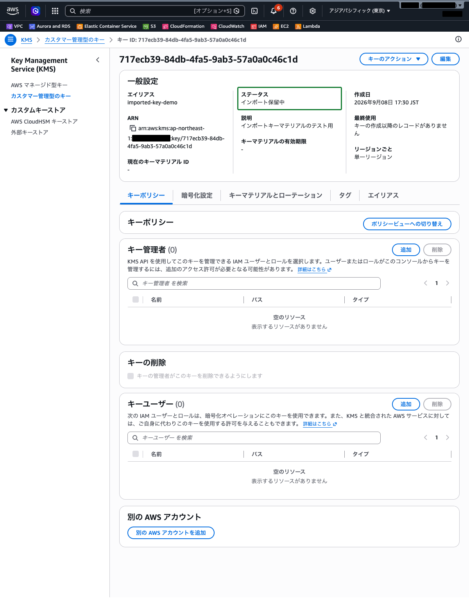Click the info circle icon near breadcrumb
Image resolution: width=469 pixels, height=611 pixels.
pyautogui.click(x=458, y=39)
